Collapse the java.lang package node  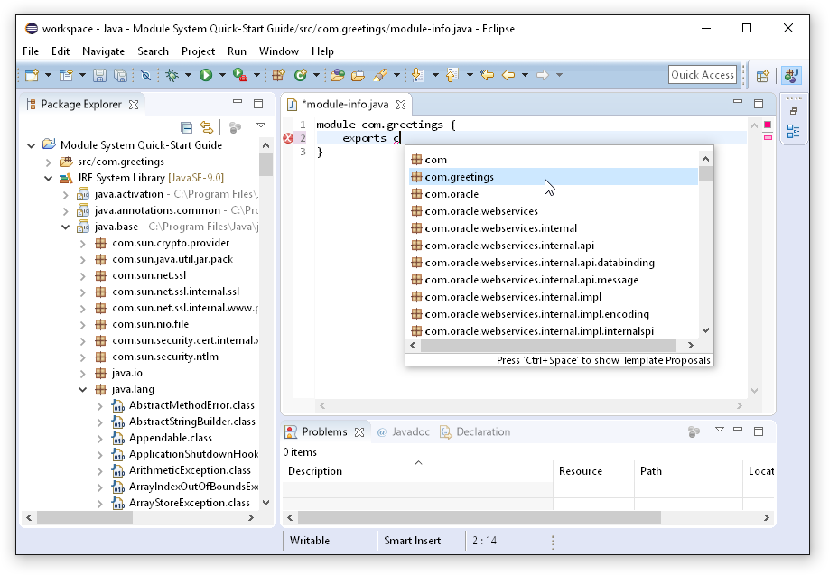click(83, 390)
